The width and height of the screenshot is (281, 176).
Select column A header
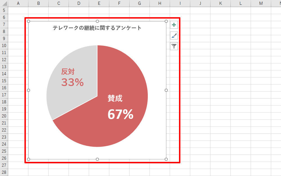(x=18, y=3)
